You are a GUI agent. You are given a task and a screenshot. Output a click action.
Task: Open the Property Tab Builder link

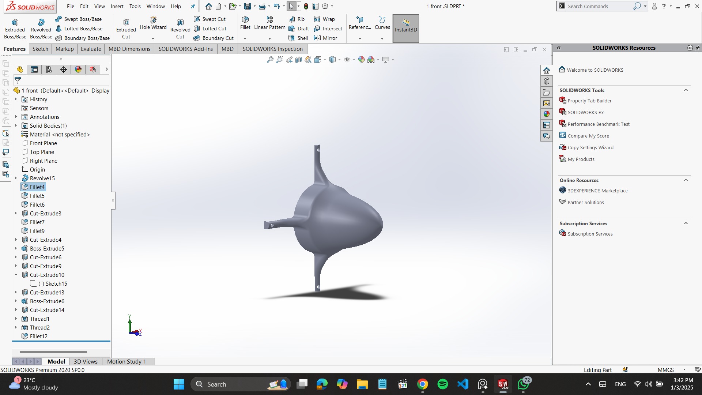[x=589, y=101]
